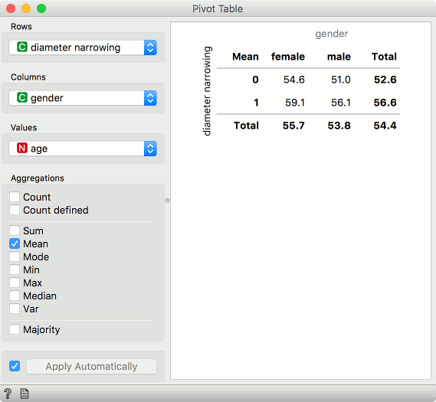This screenshot has width=436, height=402.
Task: Open the report document icon
Action: pyautogui.click(x=25, y=394)
